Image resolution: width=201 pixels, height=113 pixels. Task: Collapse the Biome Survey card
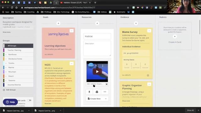149,31
